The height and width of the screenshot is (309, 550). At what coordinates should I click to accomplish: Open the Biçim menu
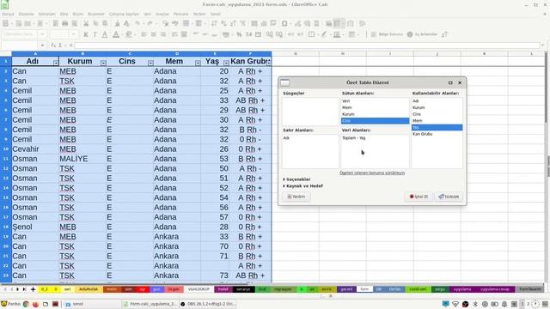point(78,14)
